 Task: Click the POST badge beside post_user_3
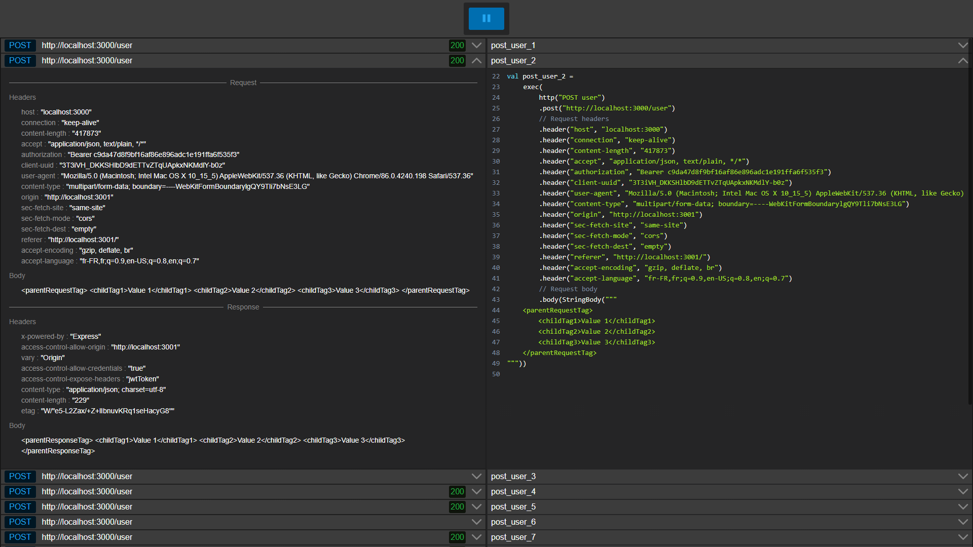tap(20, 477)
